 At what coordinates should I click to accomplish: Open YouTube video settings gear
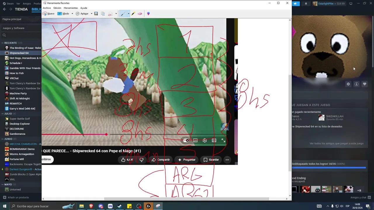coord(205,140)
